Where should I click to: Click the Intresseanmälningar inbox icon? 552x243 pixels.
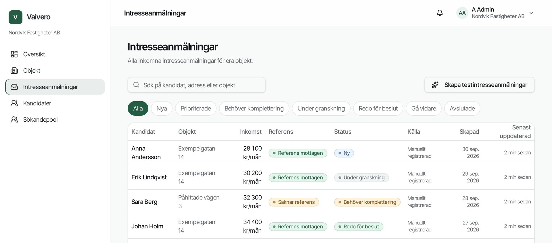coord(14,87)
